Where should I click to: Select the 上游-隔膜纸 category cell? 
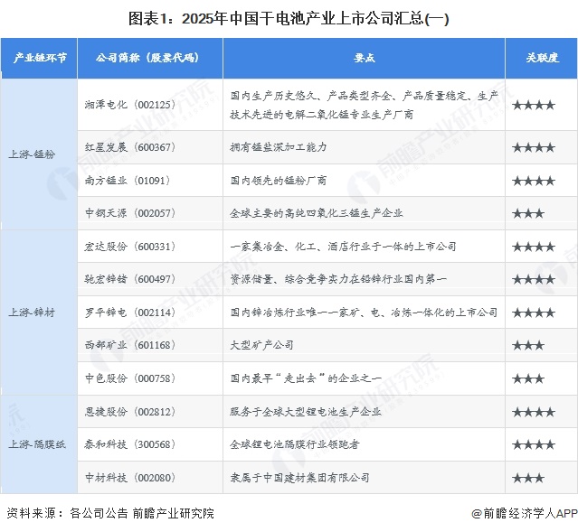click(x=36, y=443)
